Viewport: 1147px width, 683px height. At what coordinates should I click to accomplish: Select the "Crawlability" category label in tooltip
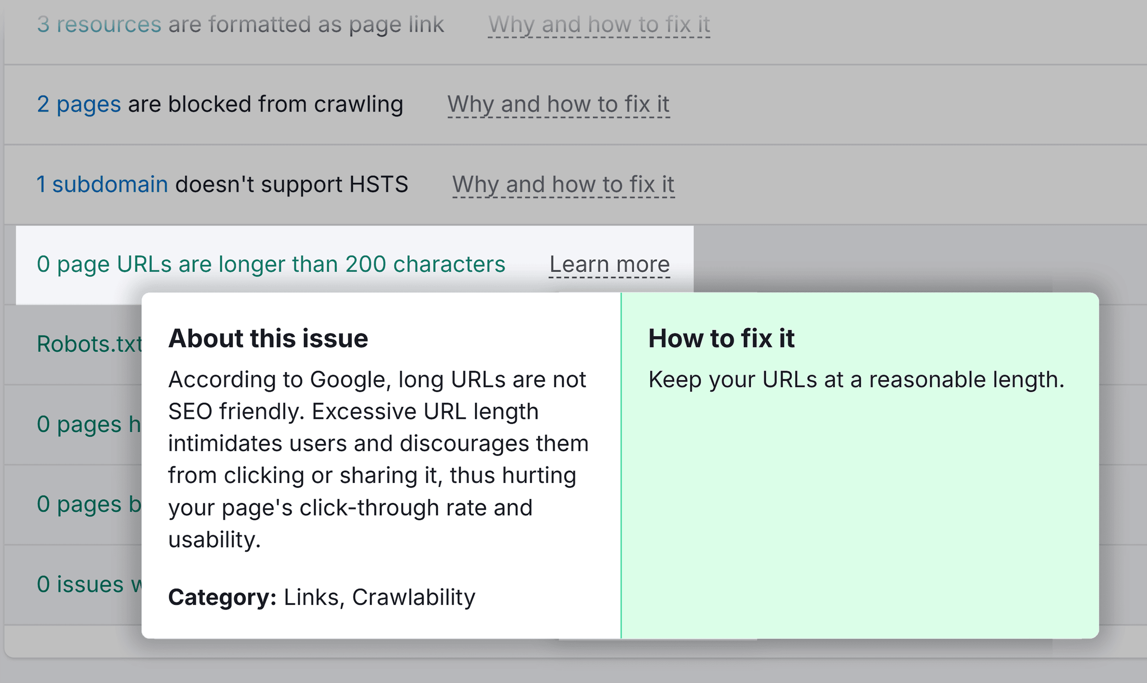point(413,597)
